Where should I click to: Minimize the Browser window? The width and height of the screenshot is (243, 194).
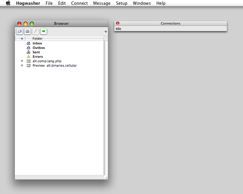(26, 24)
